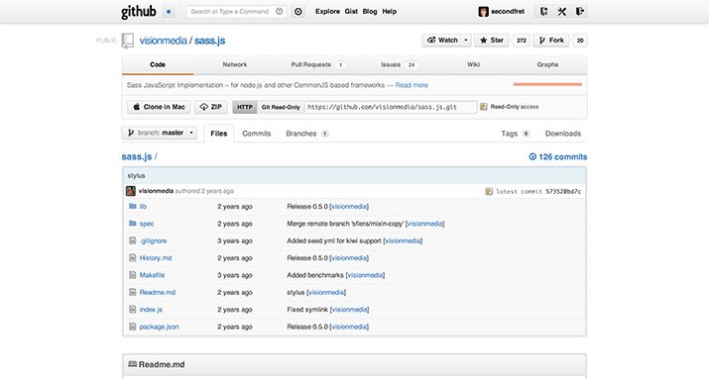
Task: Click the Readme.md row file icon
Action: coord(133,292)
